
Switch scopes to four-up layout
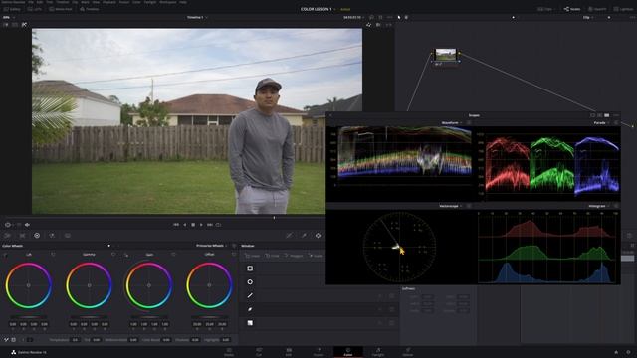pos(607,115)
